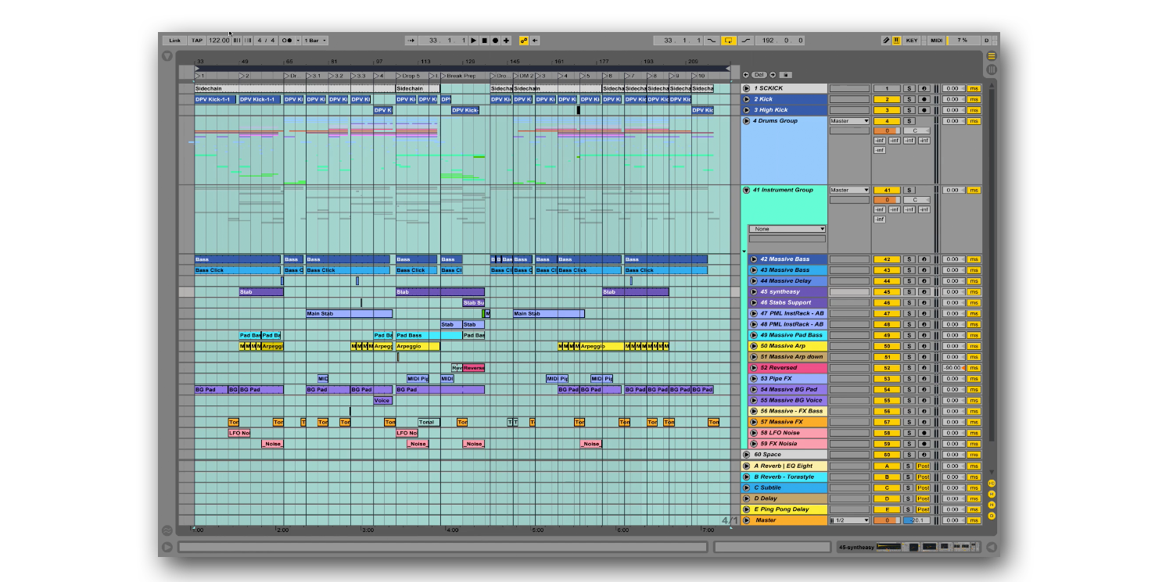
Task: Show browser with the left triangle button
Action: (x=167, y=56)
